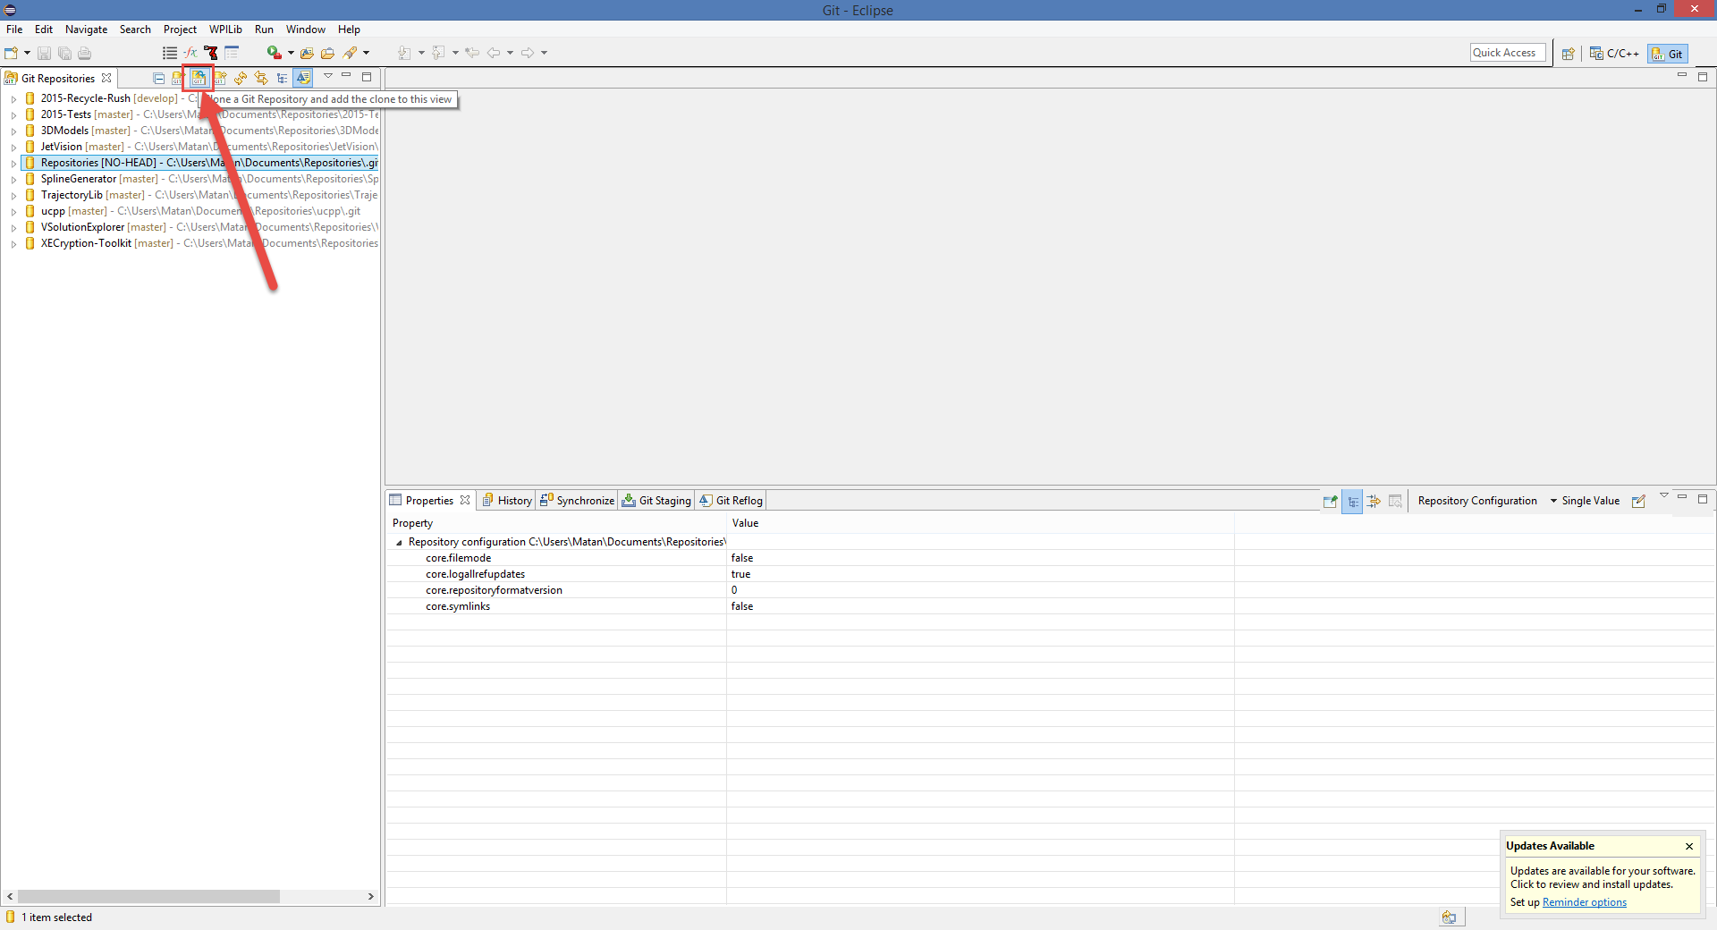Toggle Link with Editor in Git Repositories
The image size is (1717, 930).
click(261, 78)
